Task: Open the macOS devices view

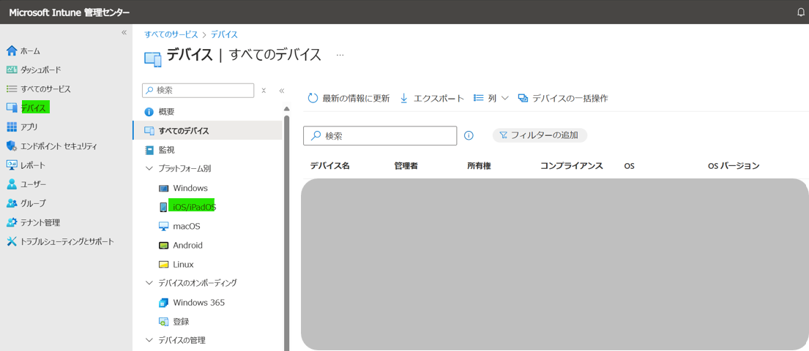Action: click(x=187, y=226)
